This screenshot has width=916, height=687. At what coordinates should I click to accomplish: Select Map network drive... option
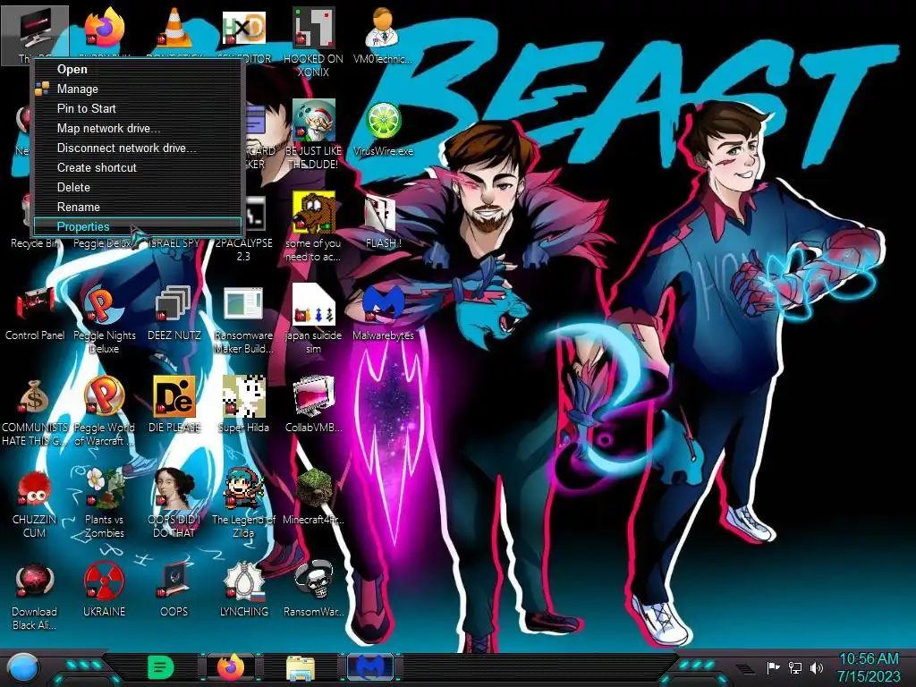tap(138, 129)
